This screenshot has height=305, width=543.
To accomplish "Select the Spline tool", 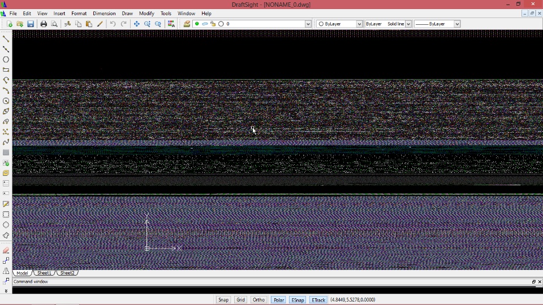I will click(6, 142).
